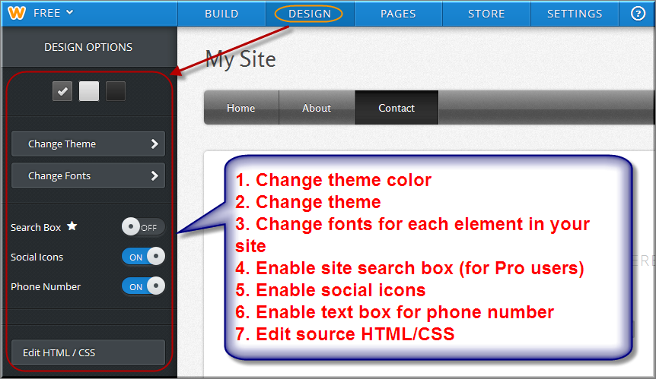Open the About page in site navigation
The width and height of the screenshot is (656, 379).
(x=317, y=108)
